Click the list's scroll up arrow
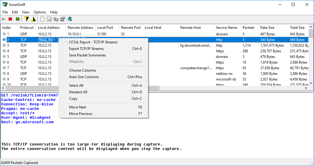The width and height of the screenshot is (314, 166). [311, 26]
